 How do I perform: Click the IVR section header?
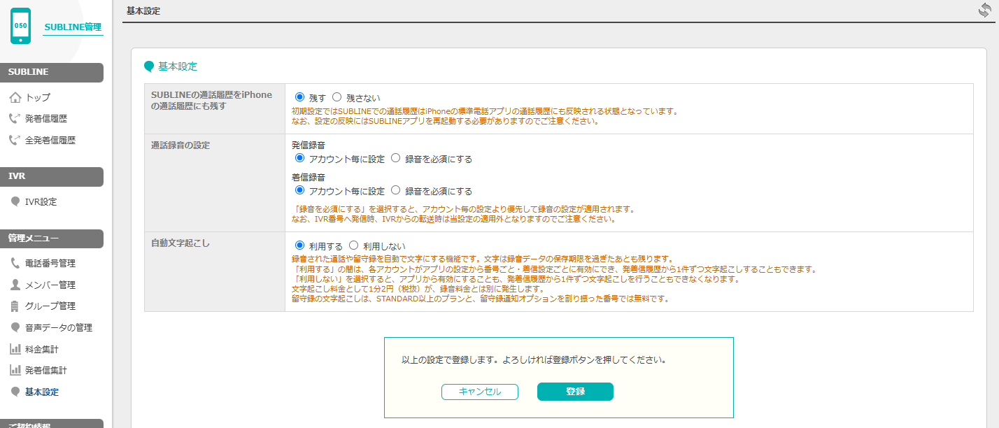click(52, 177)
